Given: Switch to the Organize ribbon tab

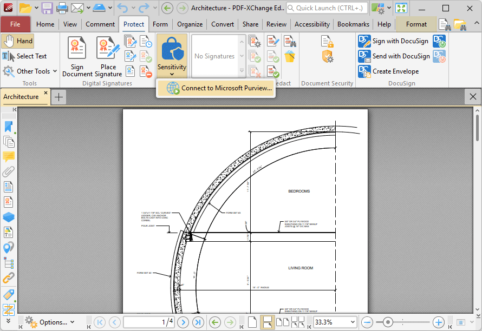Looking at the screenshot, I should pyautogui.click(x=190, y=24).
